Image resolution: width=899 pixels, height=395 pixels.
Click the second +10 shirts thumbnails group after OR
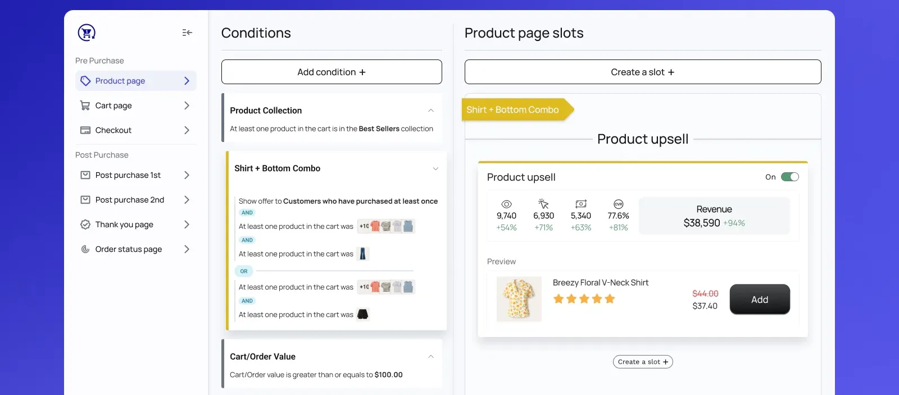(x=387, y=287)
